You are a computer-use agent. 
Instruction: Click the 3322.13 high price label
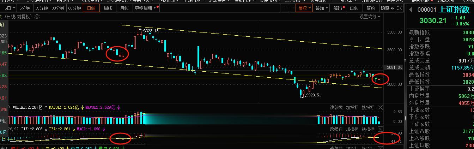click(151, 31)
